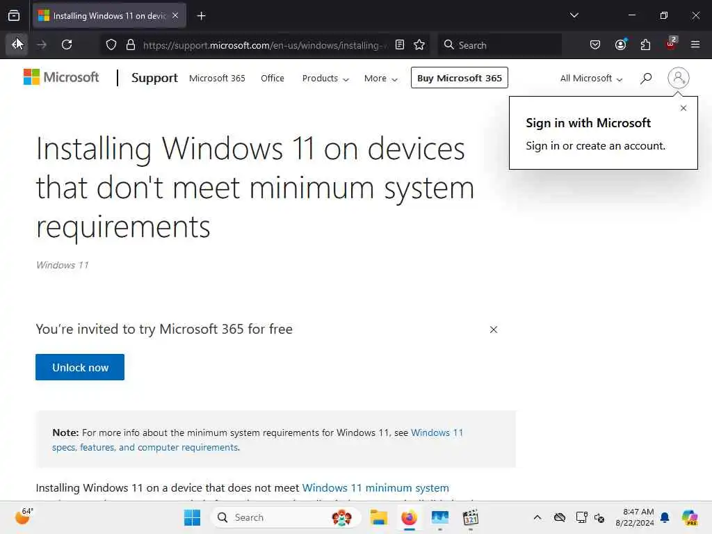Click the Microsoft logo
Image resolution: width=712 pixels, height=534 pixels.
(x=61, y=77)
